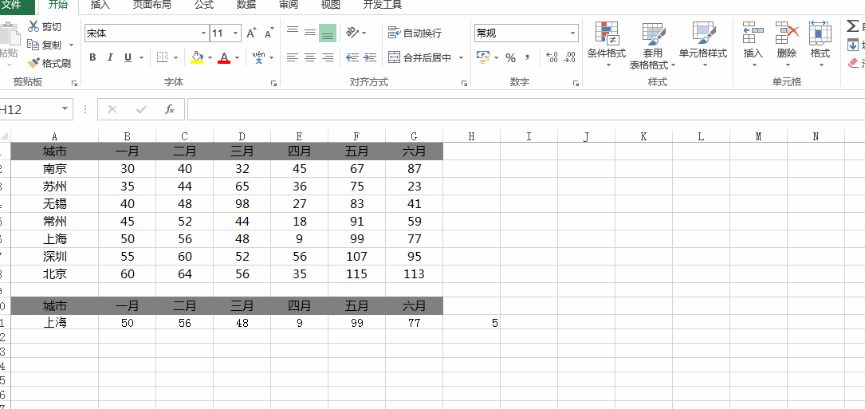Apply percent style
This screenshot has width=865, height=409.
click(x=511, y=57)
